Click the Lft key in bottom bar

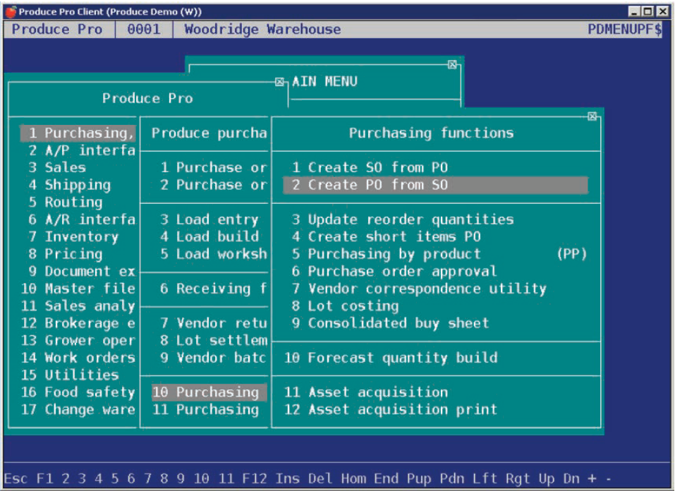pos(485,478)
